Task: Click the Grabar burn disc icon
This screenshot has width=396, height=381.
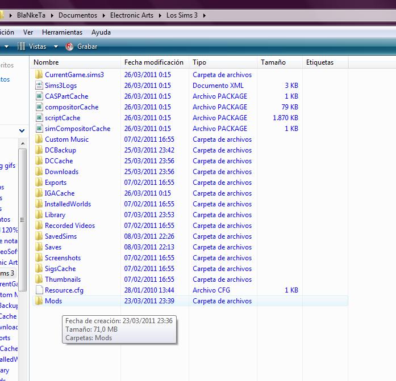Action: [70, 46]
